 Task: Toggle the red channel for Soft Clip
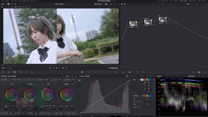point(145,96)
